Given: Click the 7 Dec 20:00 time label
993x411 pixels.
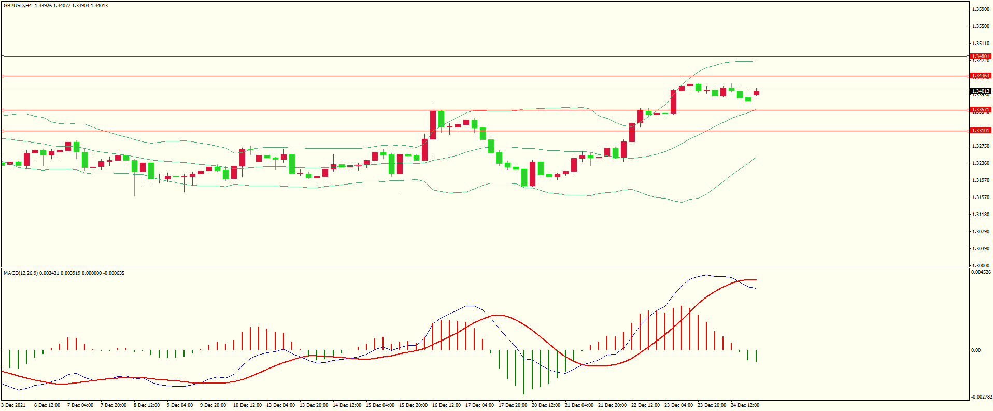Looking at the screenshot, I should [114, 405].
